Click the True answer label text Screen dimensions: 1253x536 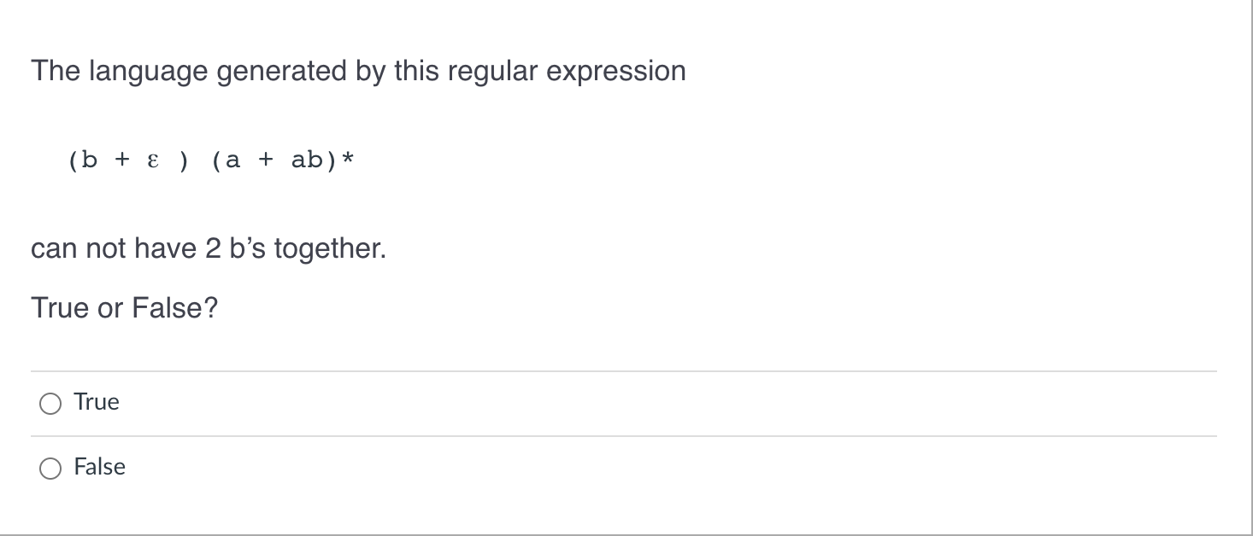[96, 401]
